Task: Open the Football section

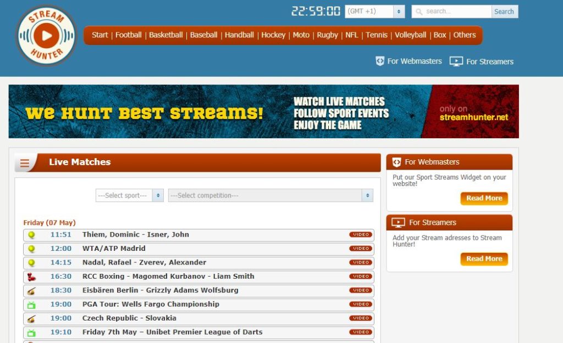Action: coord(128,35)
